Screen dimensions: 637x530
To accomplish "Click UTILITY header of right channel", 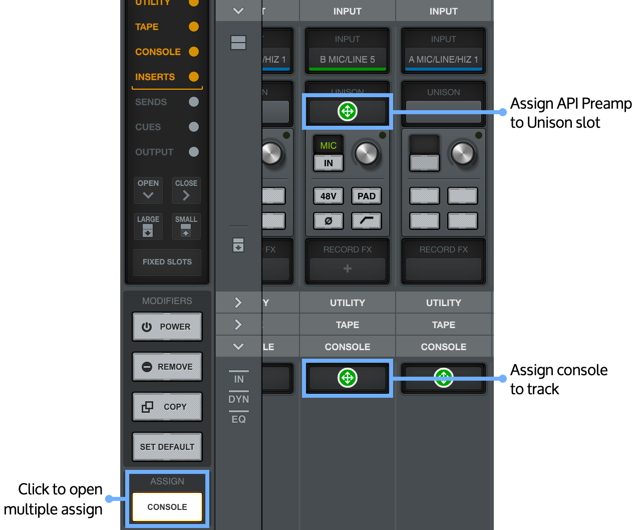I will 444,303.
